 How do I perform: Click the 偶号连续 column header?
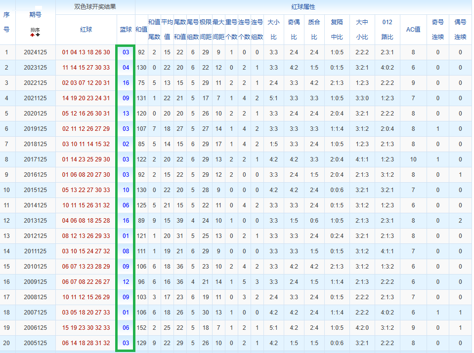(x=460, y=29)
